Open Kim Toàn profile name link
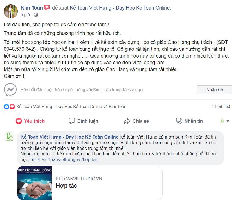This screenshot has height=200, width=237. point(32,8)
